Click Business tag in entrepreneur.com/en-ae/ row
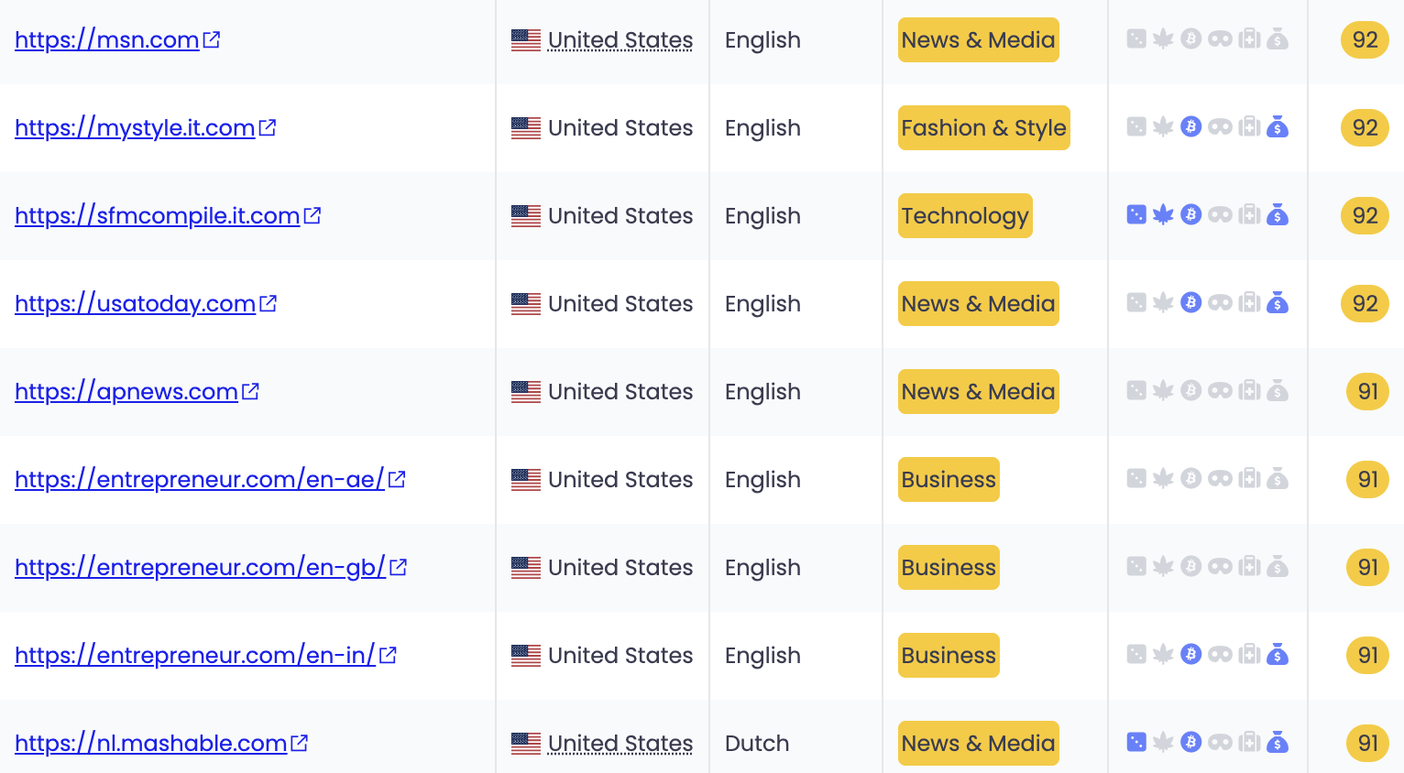This screenshot has width=1404, height=773. tap(949, 479)
